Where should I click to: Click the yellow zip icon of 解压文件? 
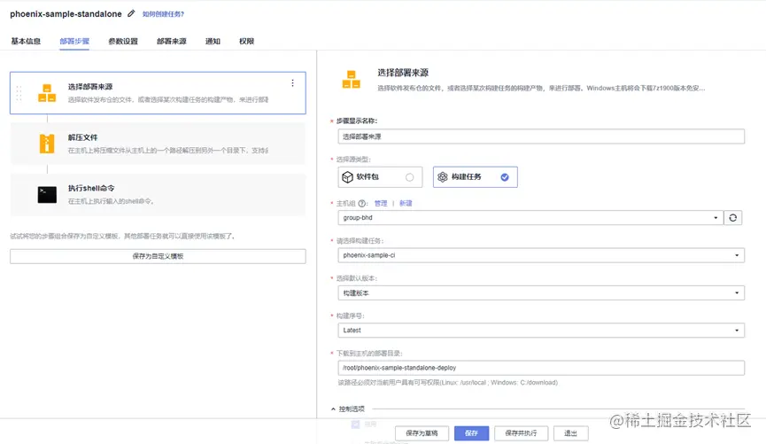(47, 144)
